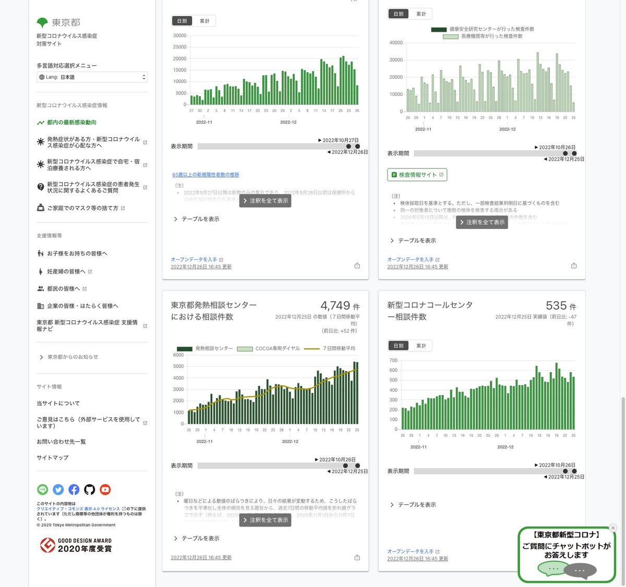Viewport: 626px width, 587px height.
Task: Open ご家庭でのマスク等の捨て方 item
Action: [81, 208]
